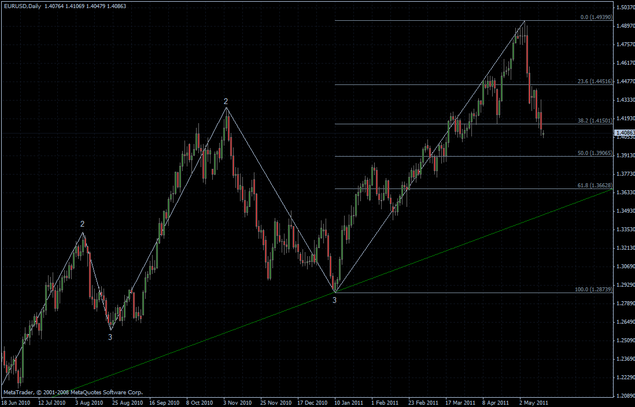Click the 1.29290 price scale label
Screen dimensions: 635x407
[x=626, y=284]
